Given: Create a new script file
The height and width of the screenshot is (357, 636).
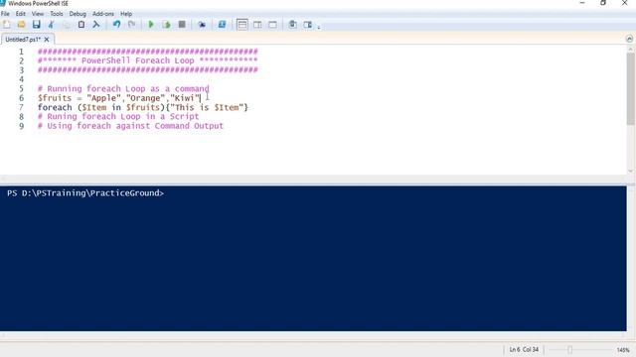Looking at the screenshot, I should coord(7,25).
